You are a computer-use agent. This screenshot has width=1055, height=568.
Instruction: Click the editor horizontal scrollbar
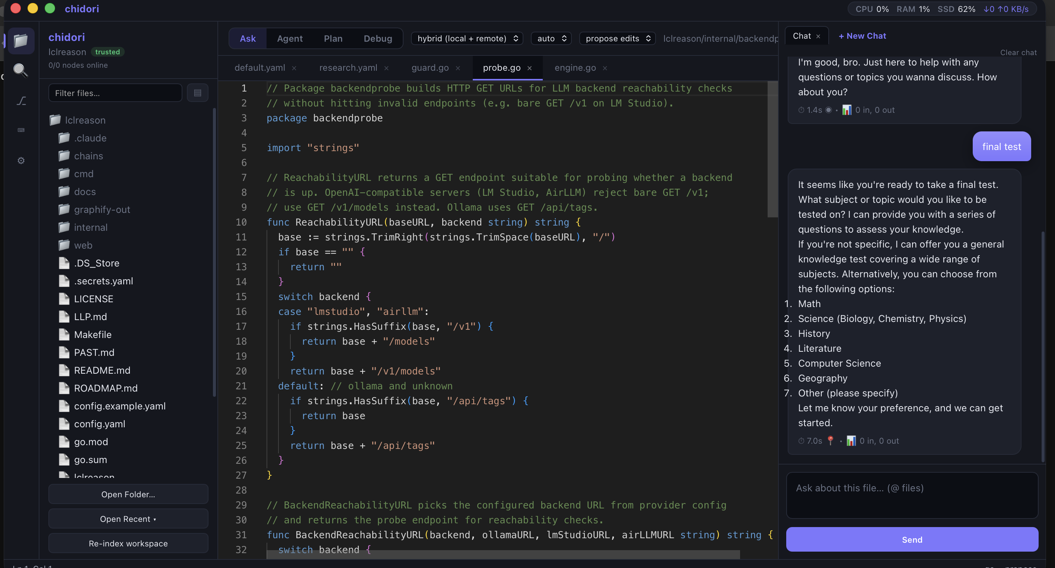pos(503,555)
